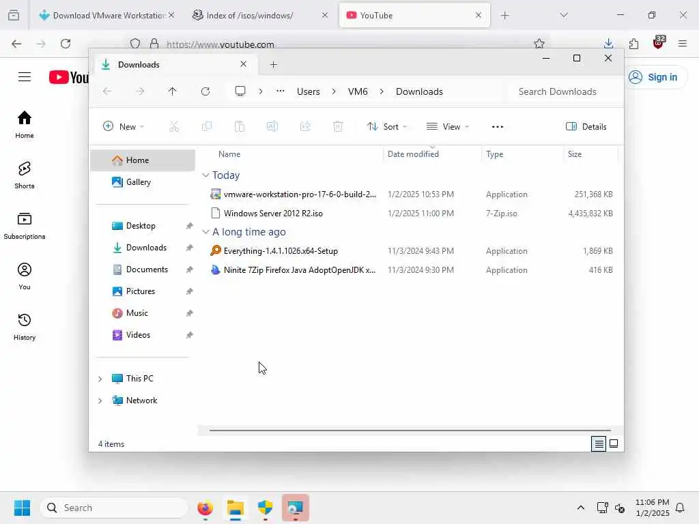The width and height of the screenshot is (699, 524).
Task: Switch to Index of /isos/windows/ tab
Action: [x=259, y=15]
